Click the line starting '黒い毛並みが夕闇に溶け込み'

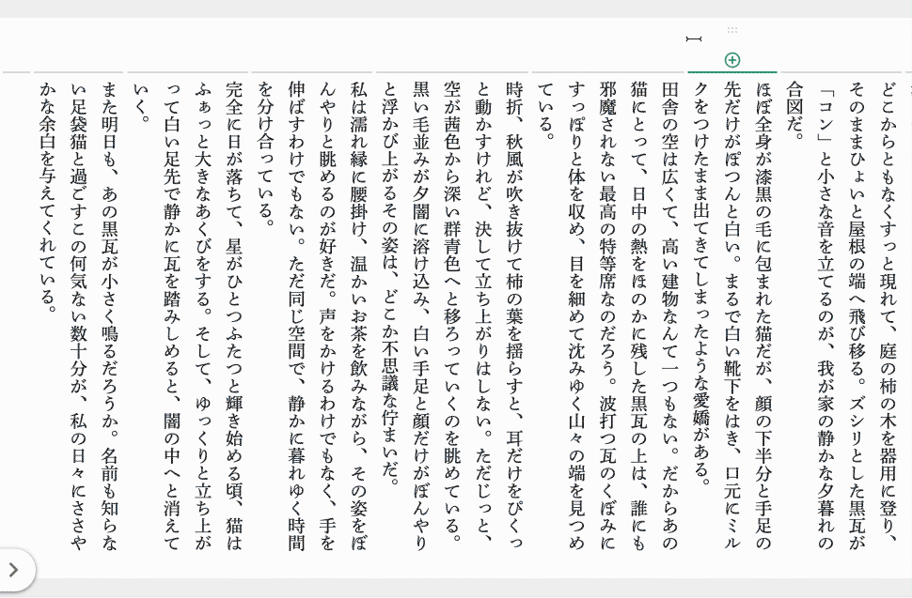pos(421,316)
